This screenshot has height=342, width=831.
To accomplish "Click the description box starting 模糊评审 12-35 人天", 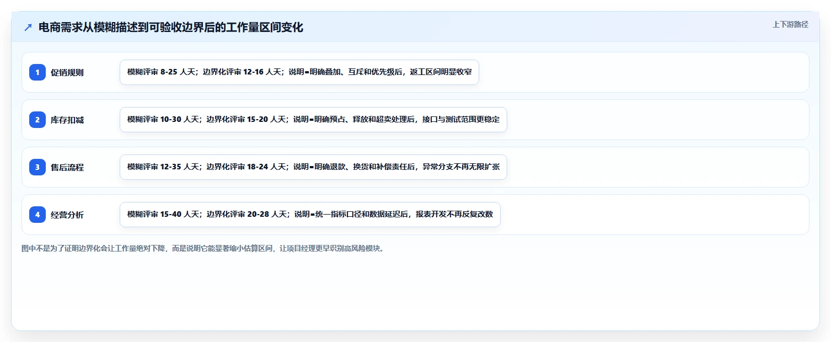I will [313, 167].
